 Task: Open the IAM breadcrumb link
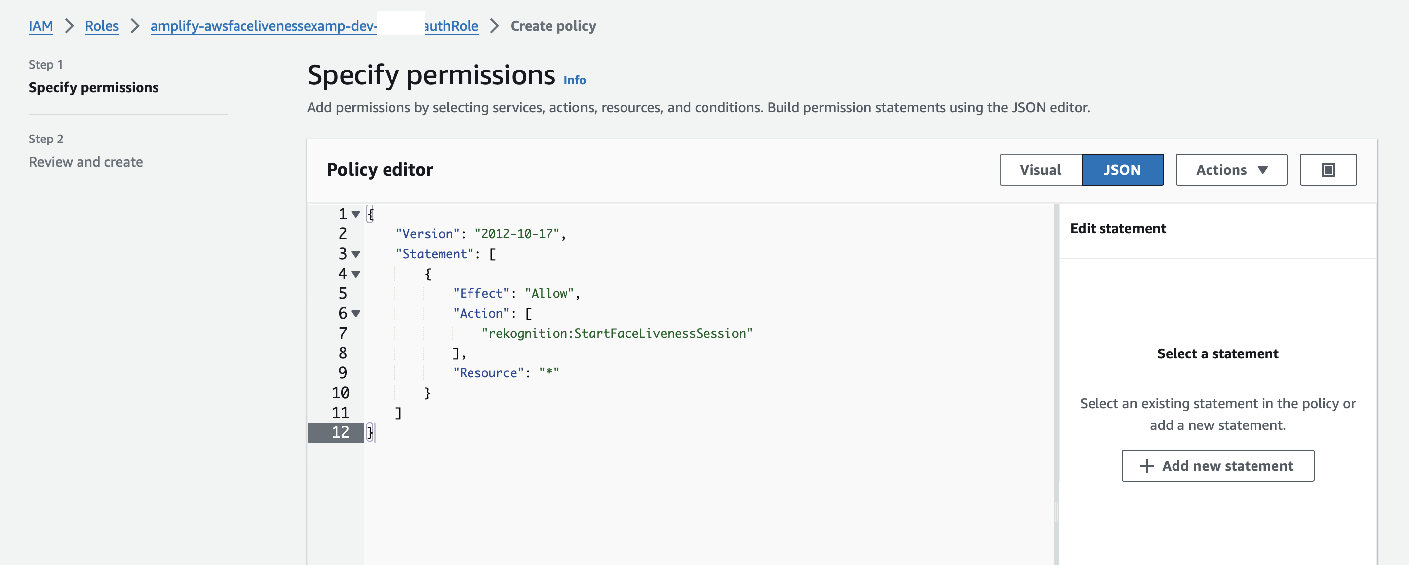coord(40,26)
